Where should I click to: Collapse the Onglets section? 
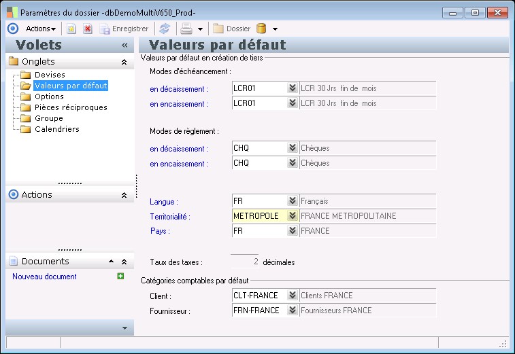point(124,62)
